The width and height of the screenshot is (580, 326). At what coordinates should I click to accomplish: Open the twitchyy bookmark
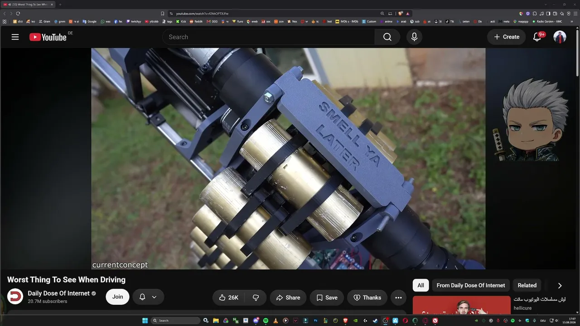134,21
